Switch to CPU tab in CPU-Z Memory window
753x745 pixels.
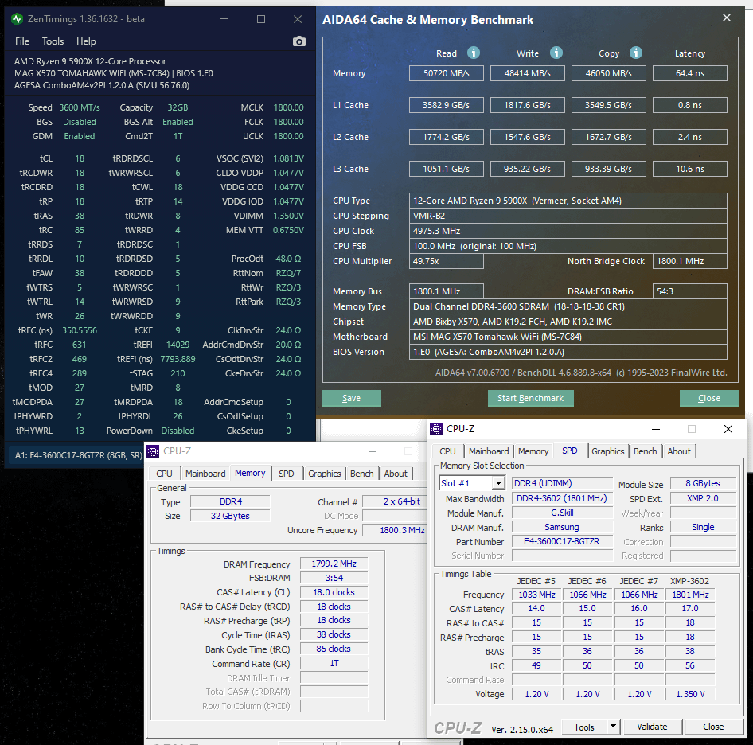164,473
